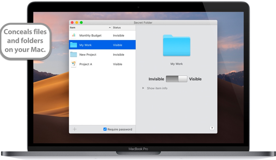The height and width of the screenshot is (160, 276).
Task: Click the Show item info text
Action: [157, 88]
